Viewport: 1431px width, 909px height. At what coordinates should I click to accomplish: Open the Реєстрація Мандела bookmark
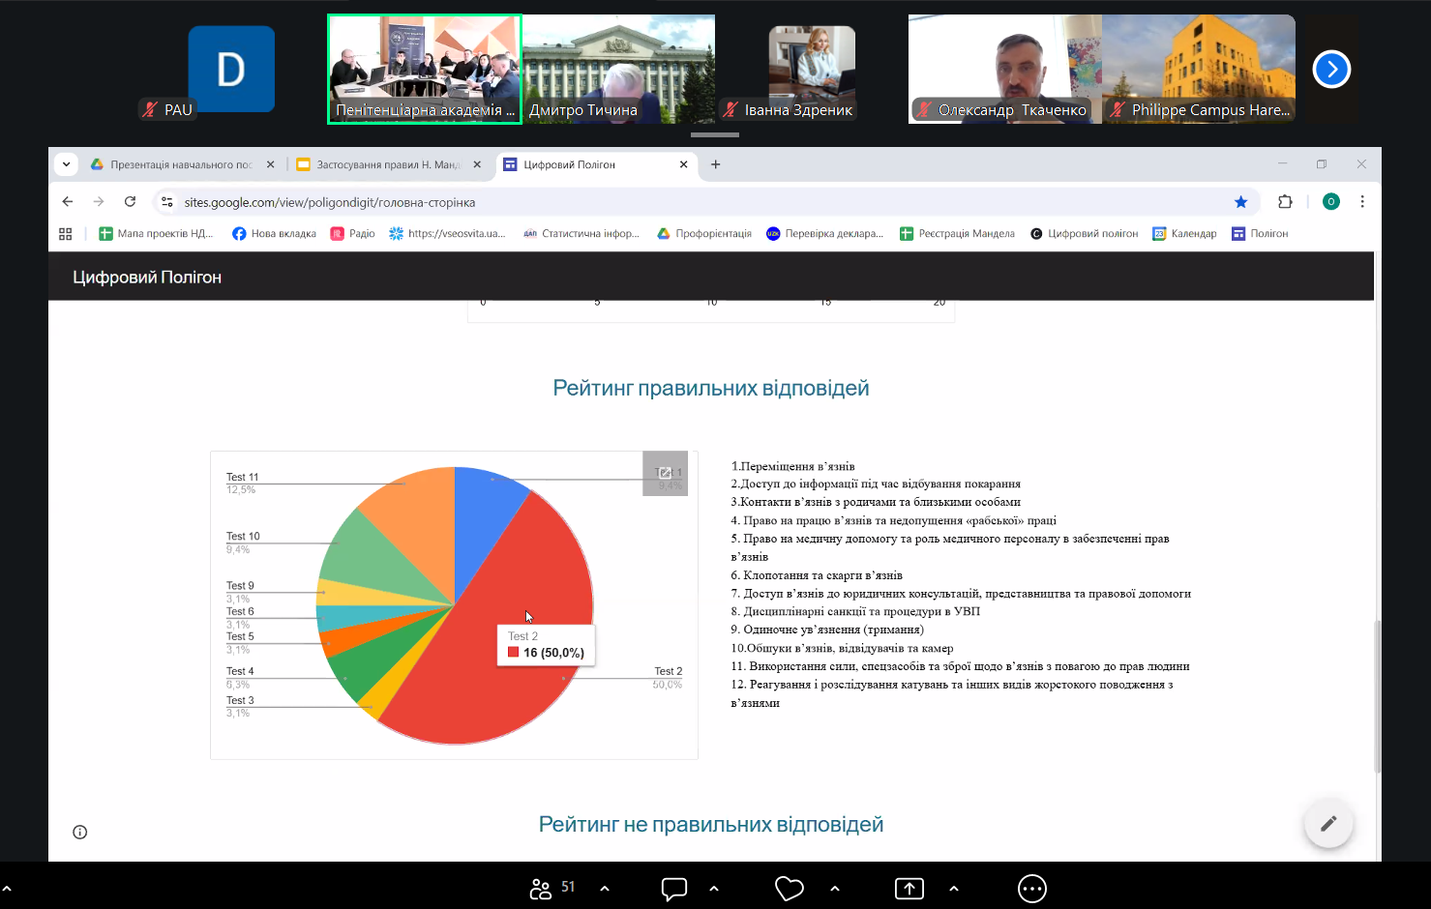pos(957,233)
